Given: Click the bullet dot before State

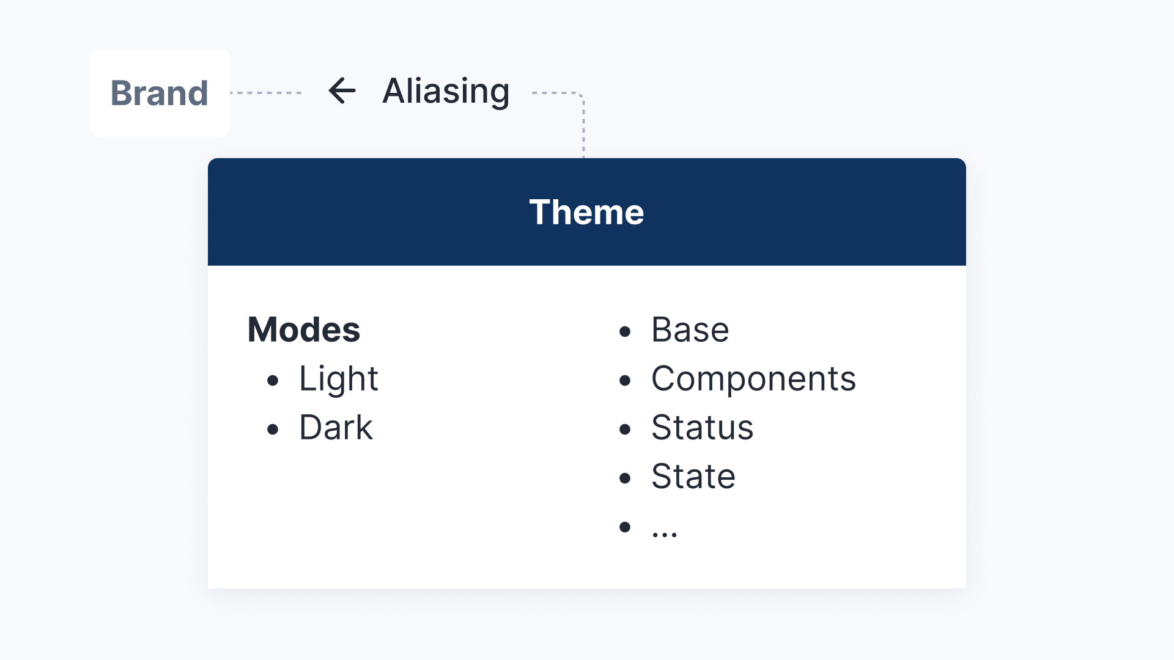Looking at the screenshot, I should coord(624,479).
